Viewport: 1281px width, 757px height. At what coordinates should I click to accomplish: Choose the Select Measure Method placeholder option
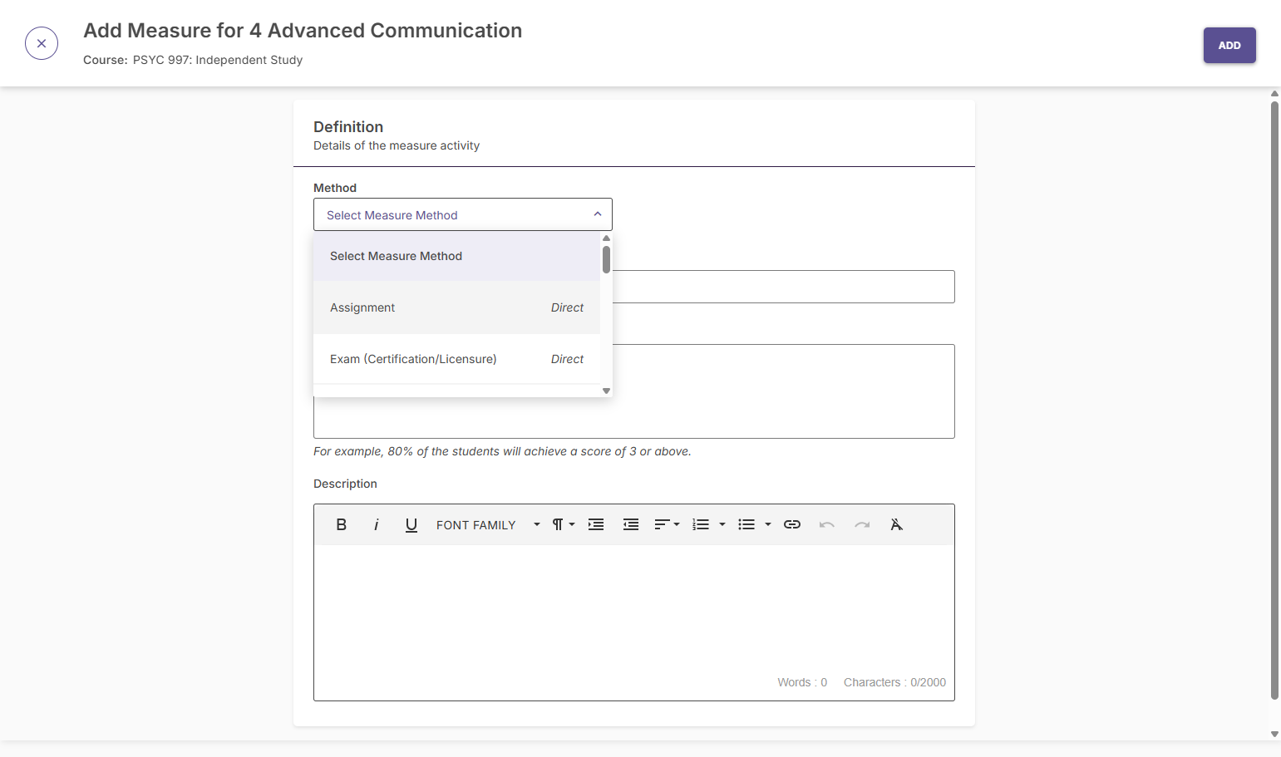tap(456, 256)
